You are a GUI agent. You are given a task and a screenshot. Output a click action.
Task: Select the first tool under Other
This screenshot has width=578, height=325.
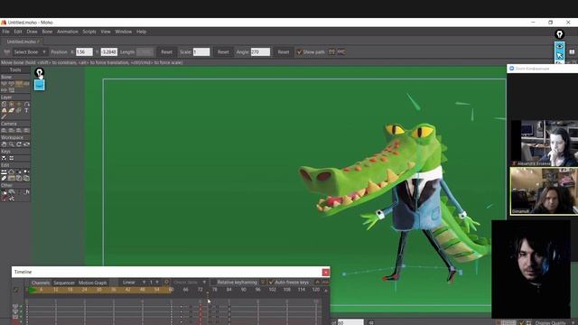[x=4, y=192]
